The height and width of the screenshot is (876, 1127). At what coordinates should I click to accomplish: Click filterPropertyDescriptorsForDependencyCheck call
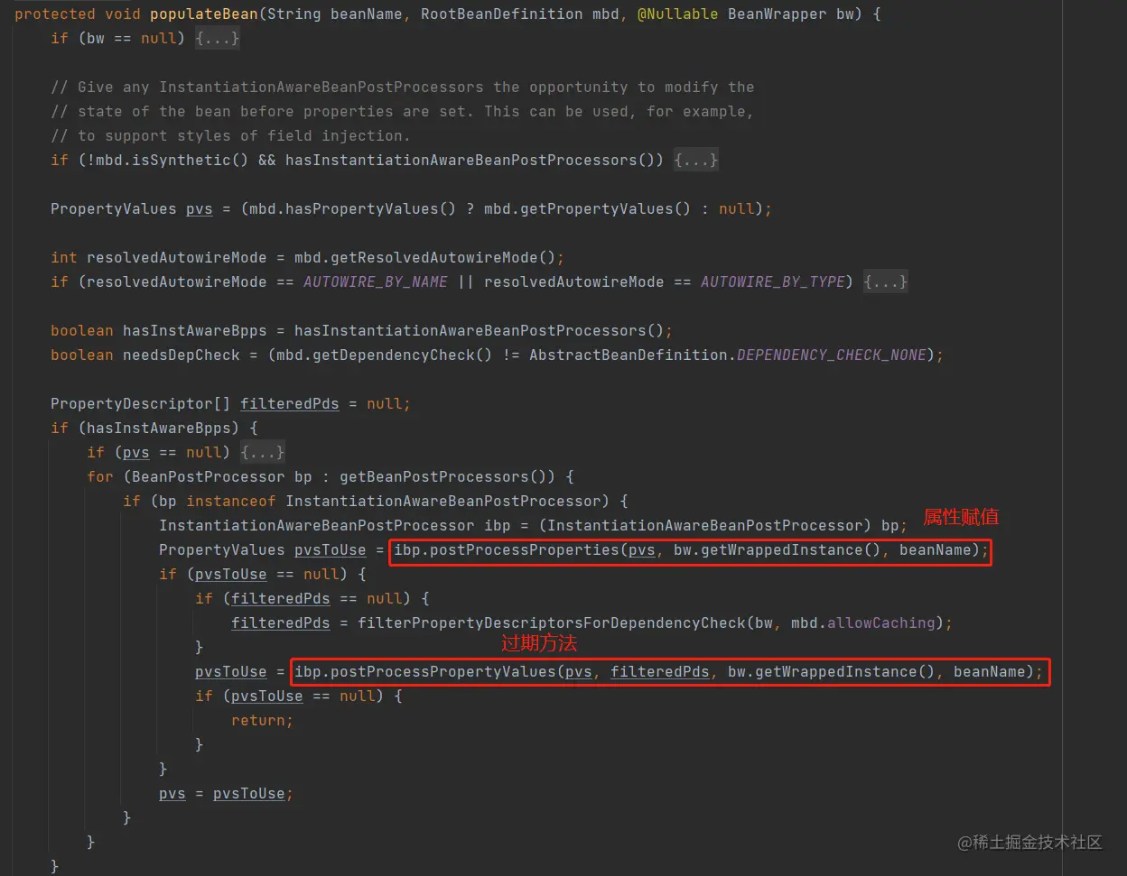pos(552,623)
